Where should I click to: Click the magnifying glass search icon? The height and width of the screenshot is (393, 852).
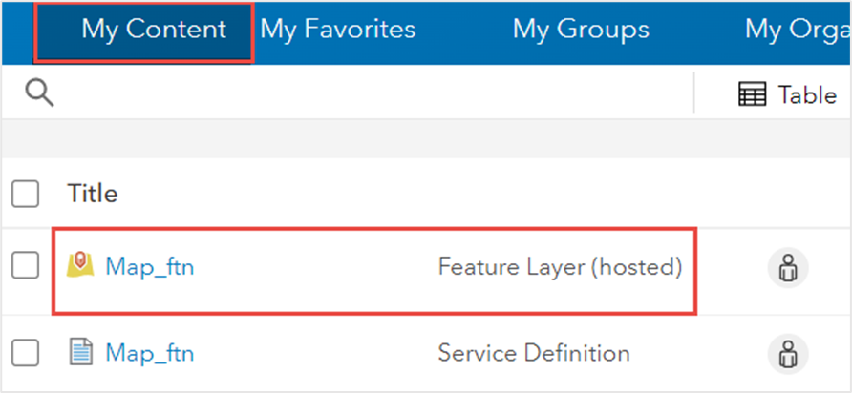(x=39, y=93)
